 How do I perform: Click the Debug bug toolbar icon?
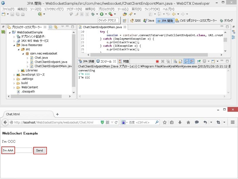point(93,14)
